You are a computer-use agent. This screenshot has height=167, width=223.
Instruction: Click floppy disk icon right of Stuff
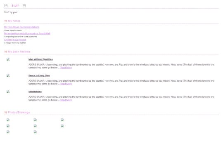tap(24, 6)
